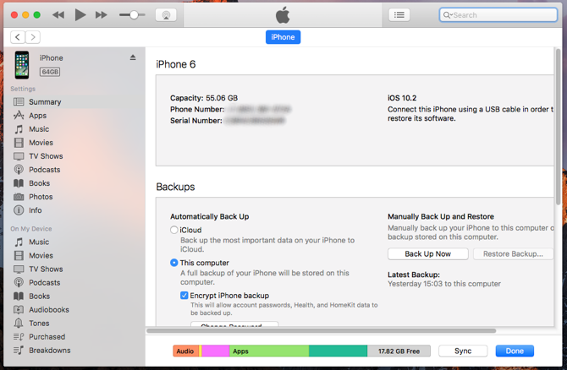
Task: Rewind to the previous track
Action: click(58, 15)
